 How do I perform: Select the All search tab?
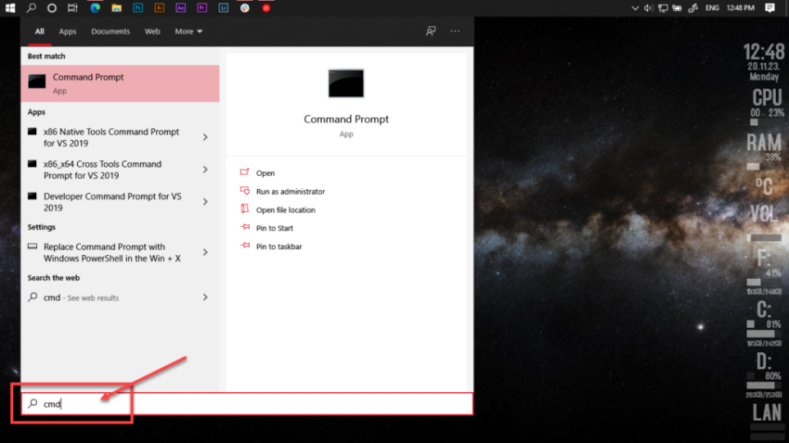[40, 32]
